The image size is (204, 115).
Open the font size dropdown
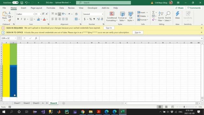[x=40, y=14]
